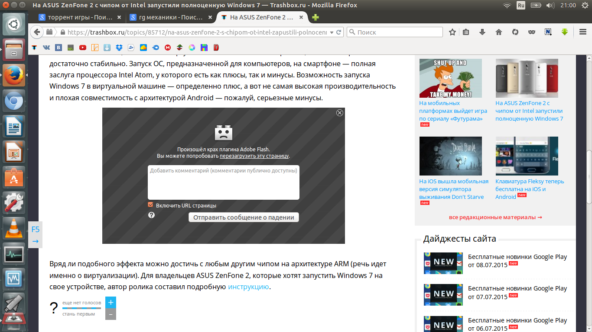Screen dimensions: 592x332
Task: Open the red D bookmark icon
Action: pos(216,48)
